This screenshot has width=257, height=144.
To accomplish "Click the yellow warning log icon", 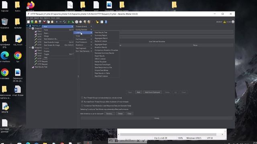I will (224, 22).
